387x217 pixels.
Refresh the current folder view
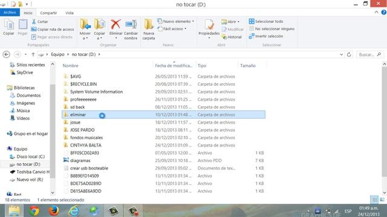pyautogui.click(x=349, y=54)
